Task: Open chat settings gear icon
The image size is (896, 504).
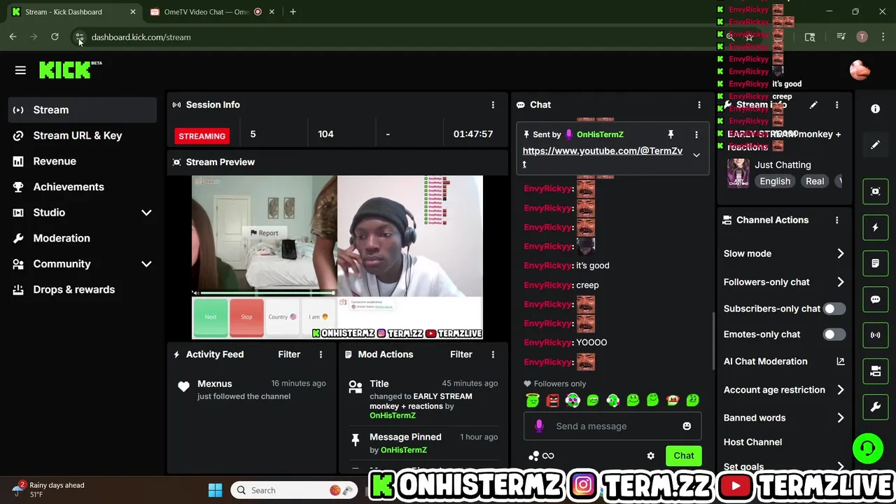Action: tap(650, 456)
